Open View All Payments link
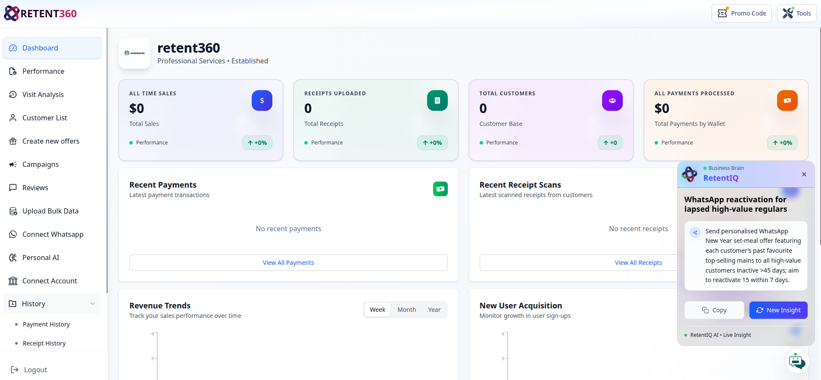Viewport: 821px width, 380px height. click(x=288, y=263)
